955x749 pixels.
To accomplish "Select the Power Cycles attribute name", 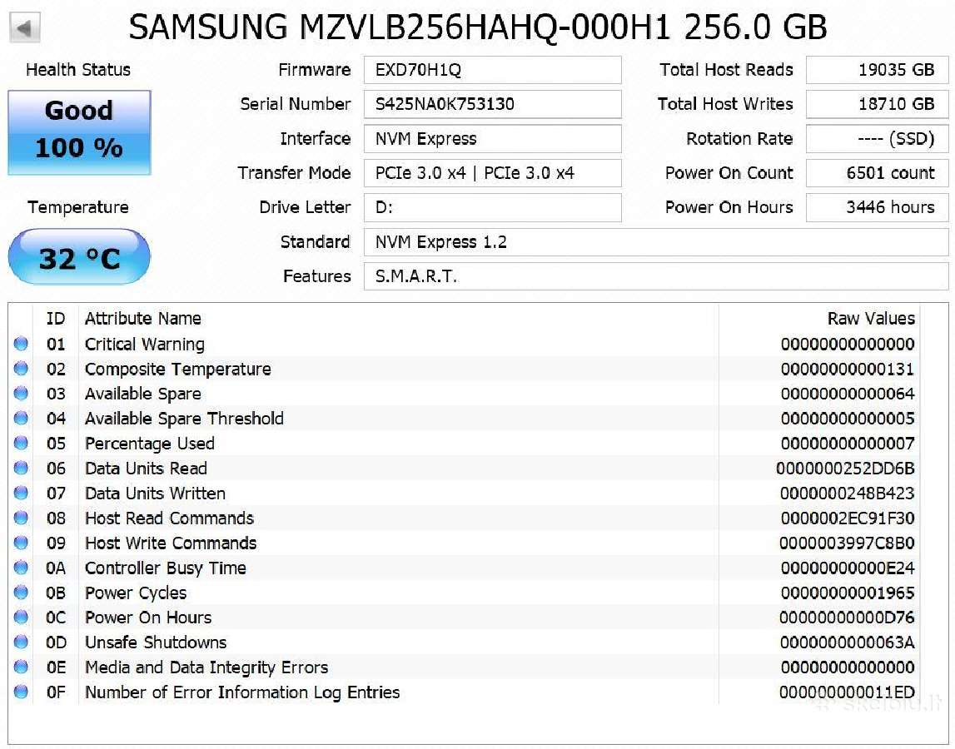I will click(x=136, y=593).
